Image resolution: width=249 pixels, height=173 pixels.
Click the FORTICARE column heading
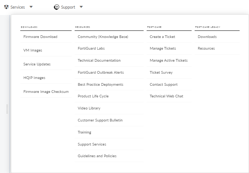[154, 27]
